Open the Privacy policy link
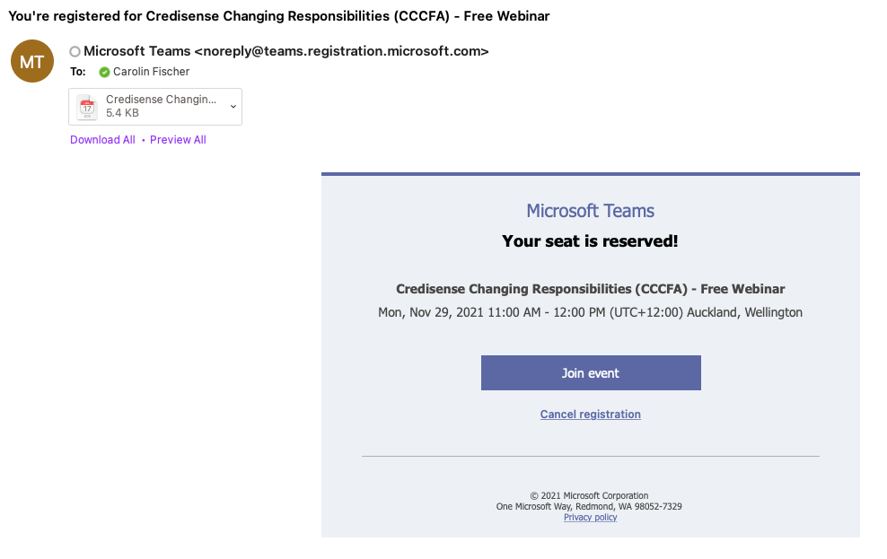Image resolution: width=887 pixels, height=559 pixels. pos(590,517)
